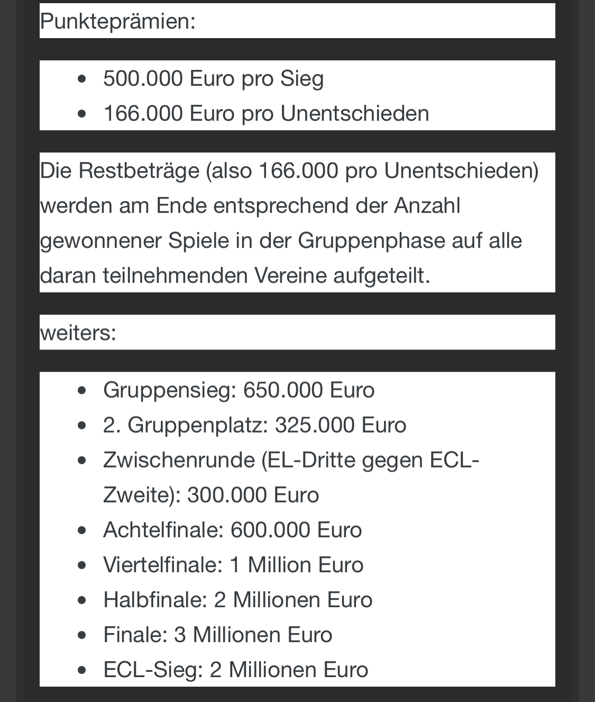The height and width of the screenshot is (702, 595).
Task: Click the paragraph starting 'Die Restbeträge'
Action: pyautogui.click(x=289, y=223)
